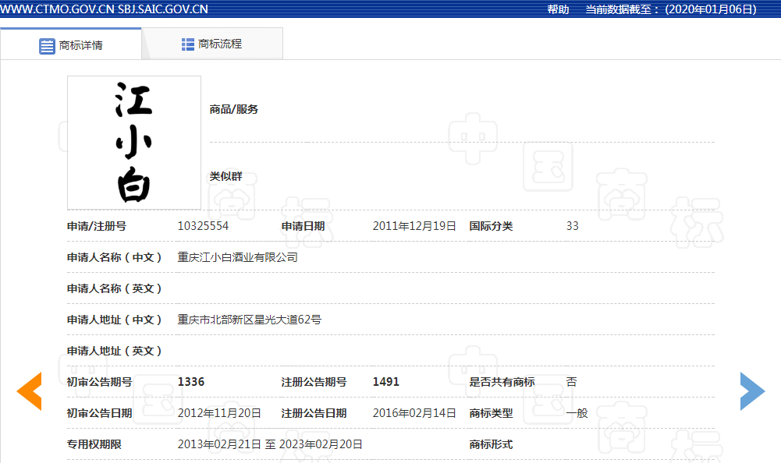Select applicant name 重庆江小白酒业有限公司
This screenshot has width=781, height=463.
pos(238,257)
